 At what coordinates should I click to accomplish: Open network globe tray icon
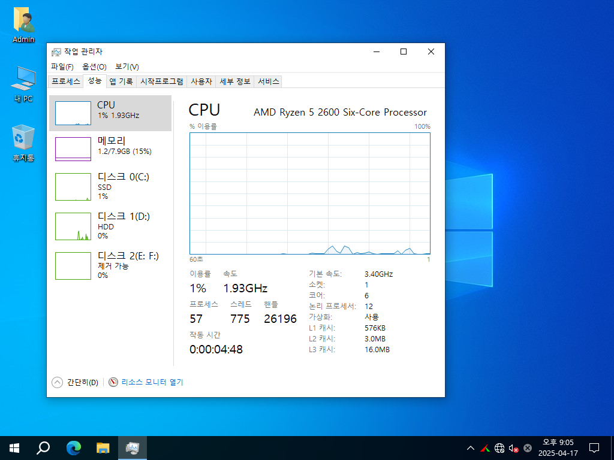point(499,448)
